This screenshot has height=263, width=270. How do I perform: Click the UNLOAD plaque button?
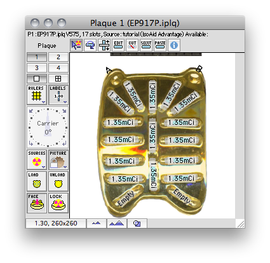tap(58, 181)
